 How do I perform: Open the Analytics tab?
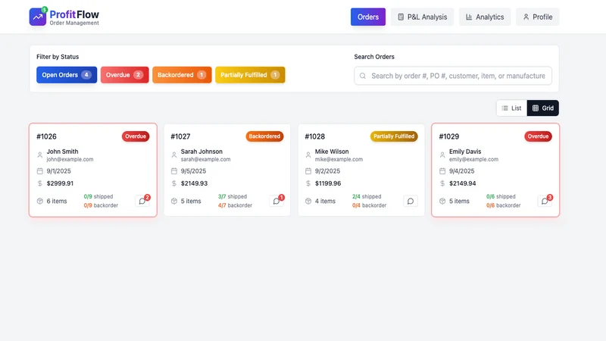pos(485,17)
